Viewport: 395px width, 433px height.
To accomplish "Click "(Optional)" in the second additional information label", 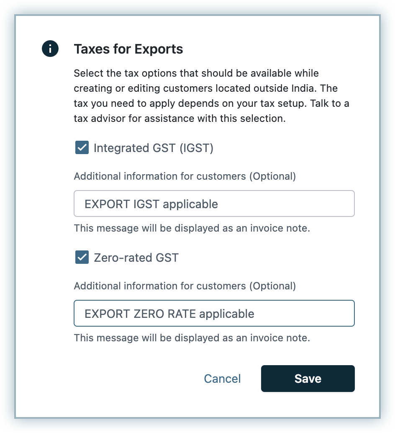I will coord(272,286).
